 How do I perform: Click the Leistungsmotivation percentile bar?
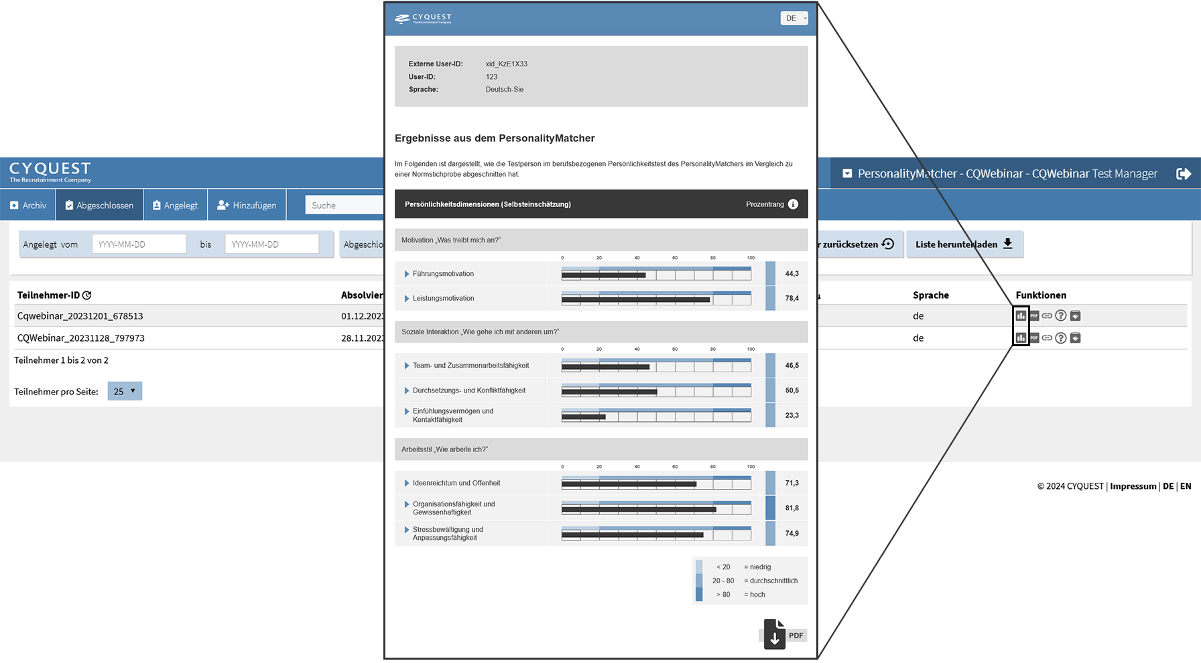[656, 299]
